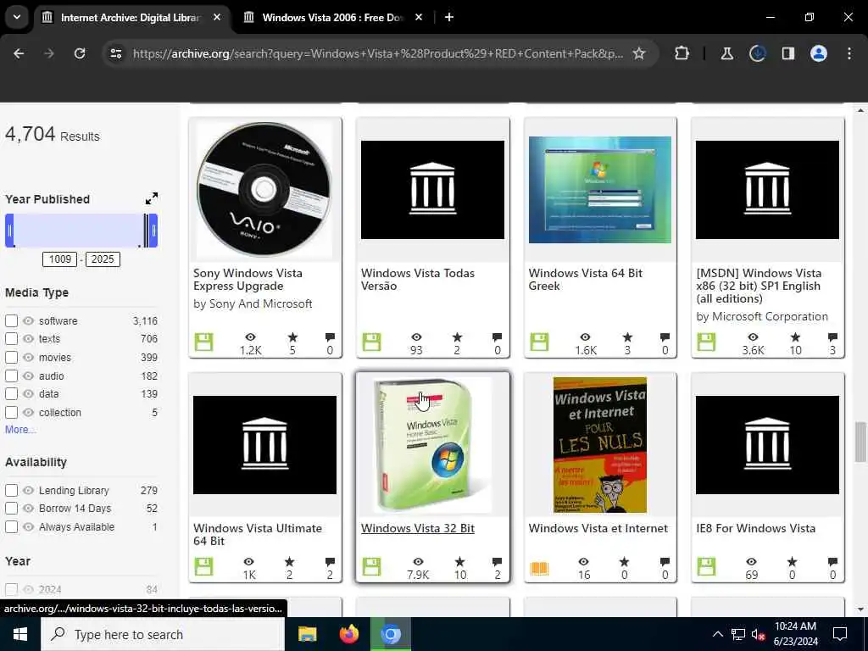
Task: Check the audio media type filter
Action: tap(11, 376)
